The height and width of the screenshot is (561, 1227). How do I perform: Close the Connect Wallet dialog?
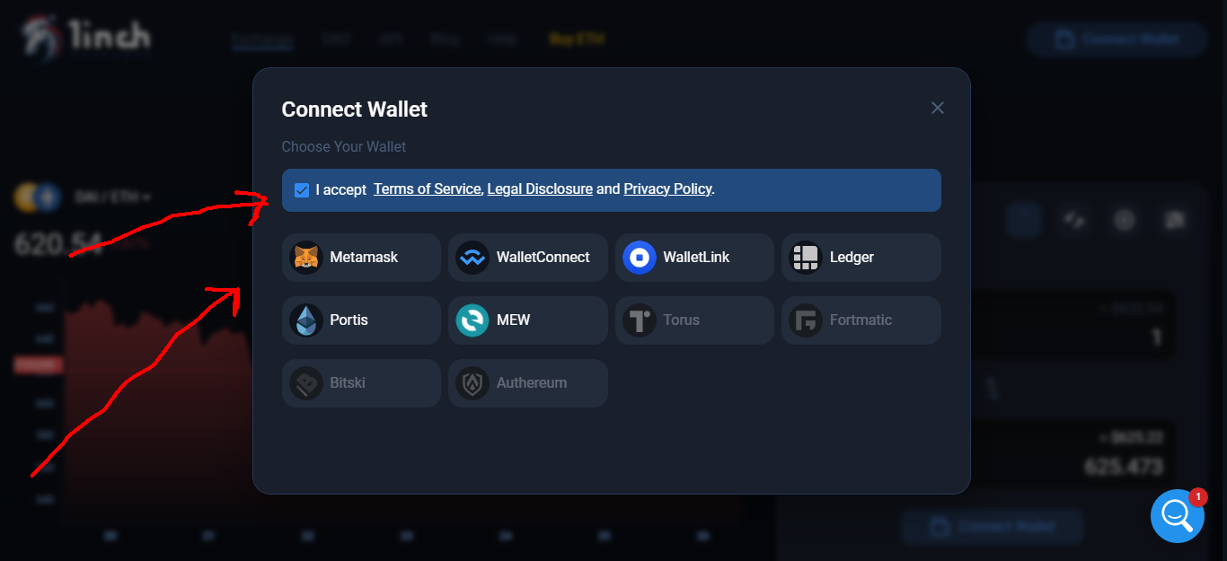937,108
